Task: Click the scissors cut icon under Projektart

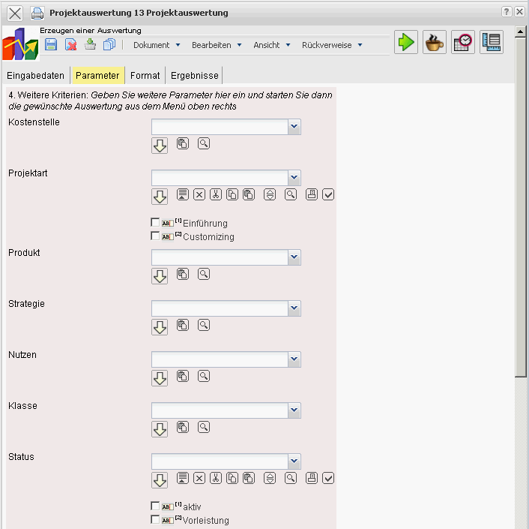Action: click(216, 194)
